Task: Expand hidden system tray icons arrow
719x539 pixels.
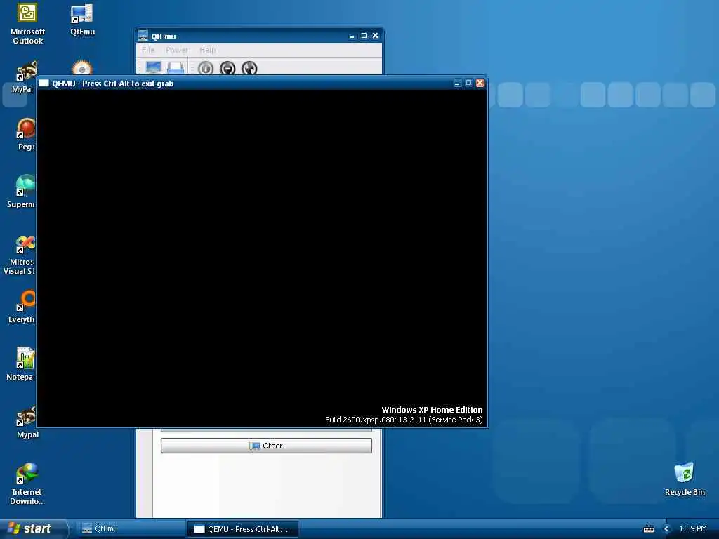Action: tap(667, 529)
